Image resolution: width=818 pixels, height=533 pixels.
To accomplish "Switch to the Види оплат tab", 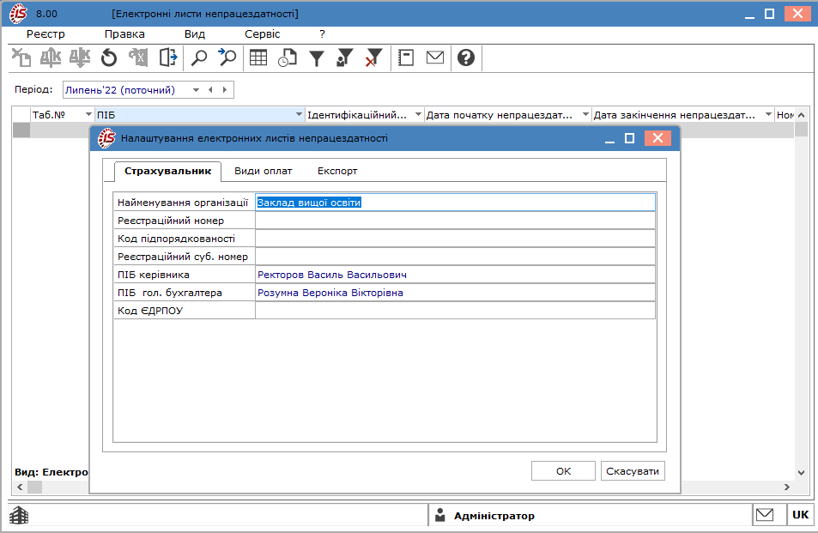I will [263, 171].
